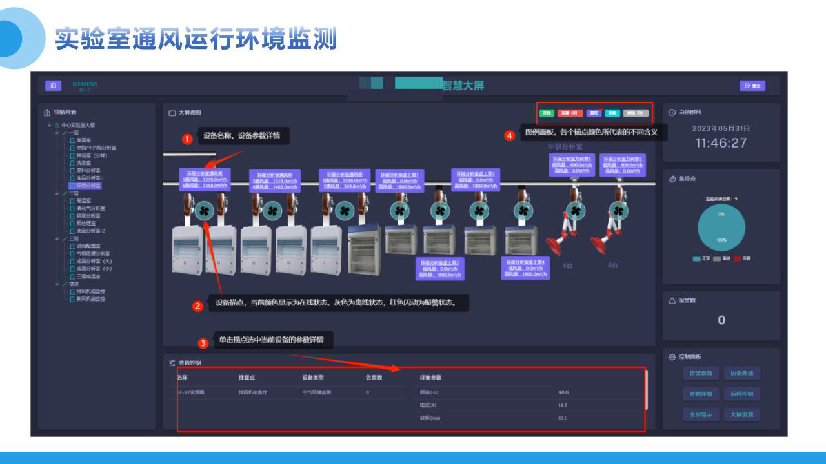Click the first fan anchor icon on the left

tap(204, 209)
